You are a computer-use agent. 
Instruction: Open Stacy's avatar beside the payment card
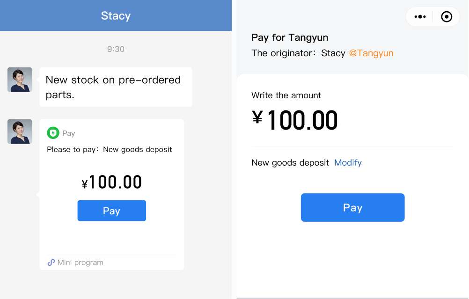(20, 131)
